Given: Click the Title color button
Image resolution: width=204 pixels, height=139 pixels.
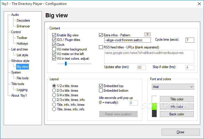Looking at the screenshot, I should [177, 99].
